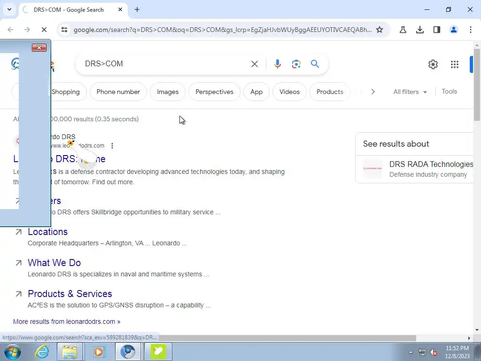Open a new browser tab
This screenshot has width=481, height=361.
(x=137, y=9)
